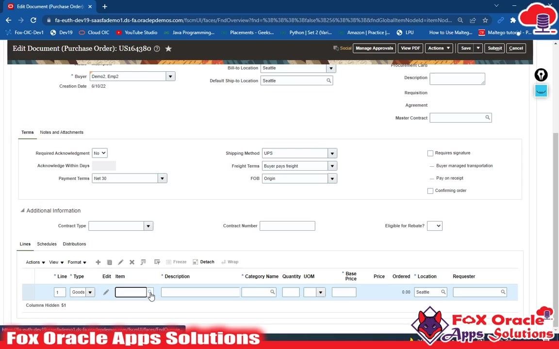The image size is (559, 349).
Task: Click the Item input field
Action: point(131,292)
